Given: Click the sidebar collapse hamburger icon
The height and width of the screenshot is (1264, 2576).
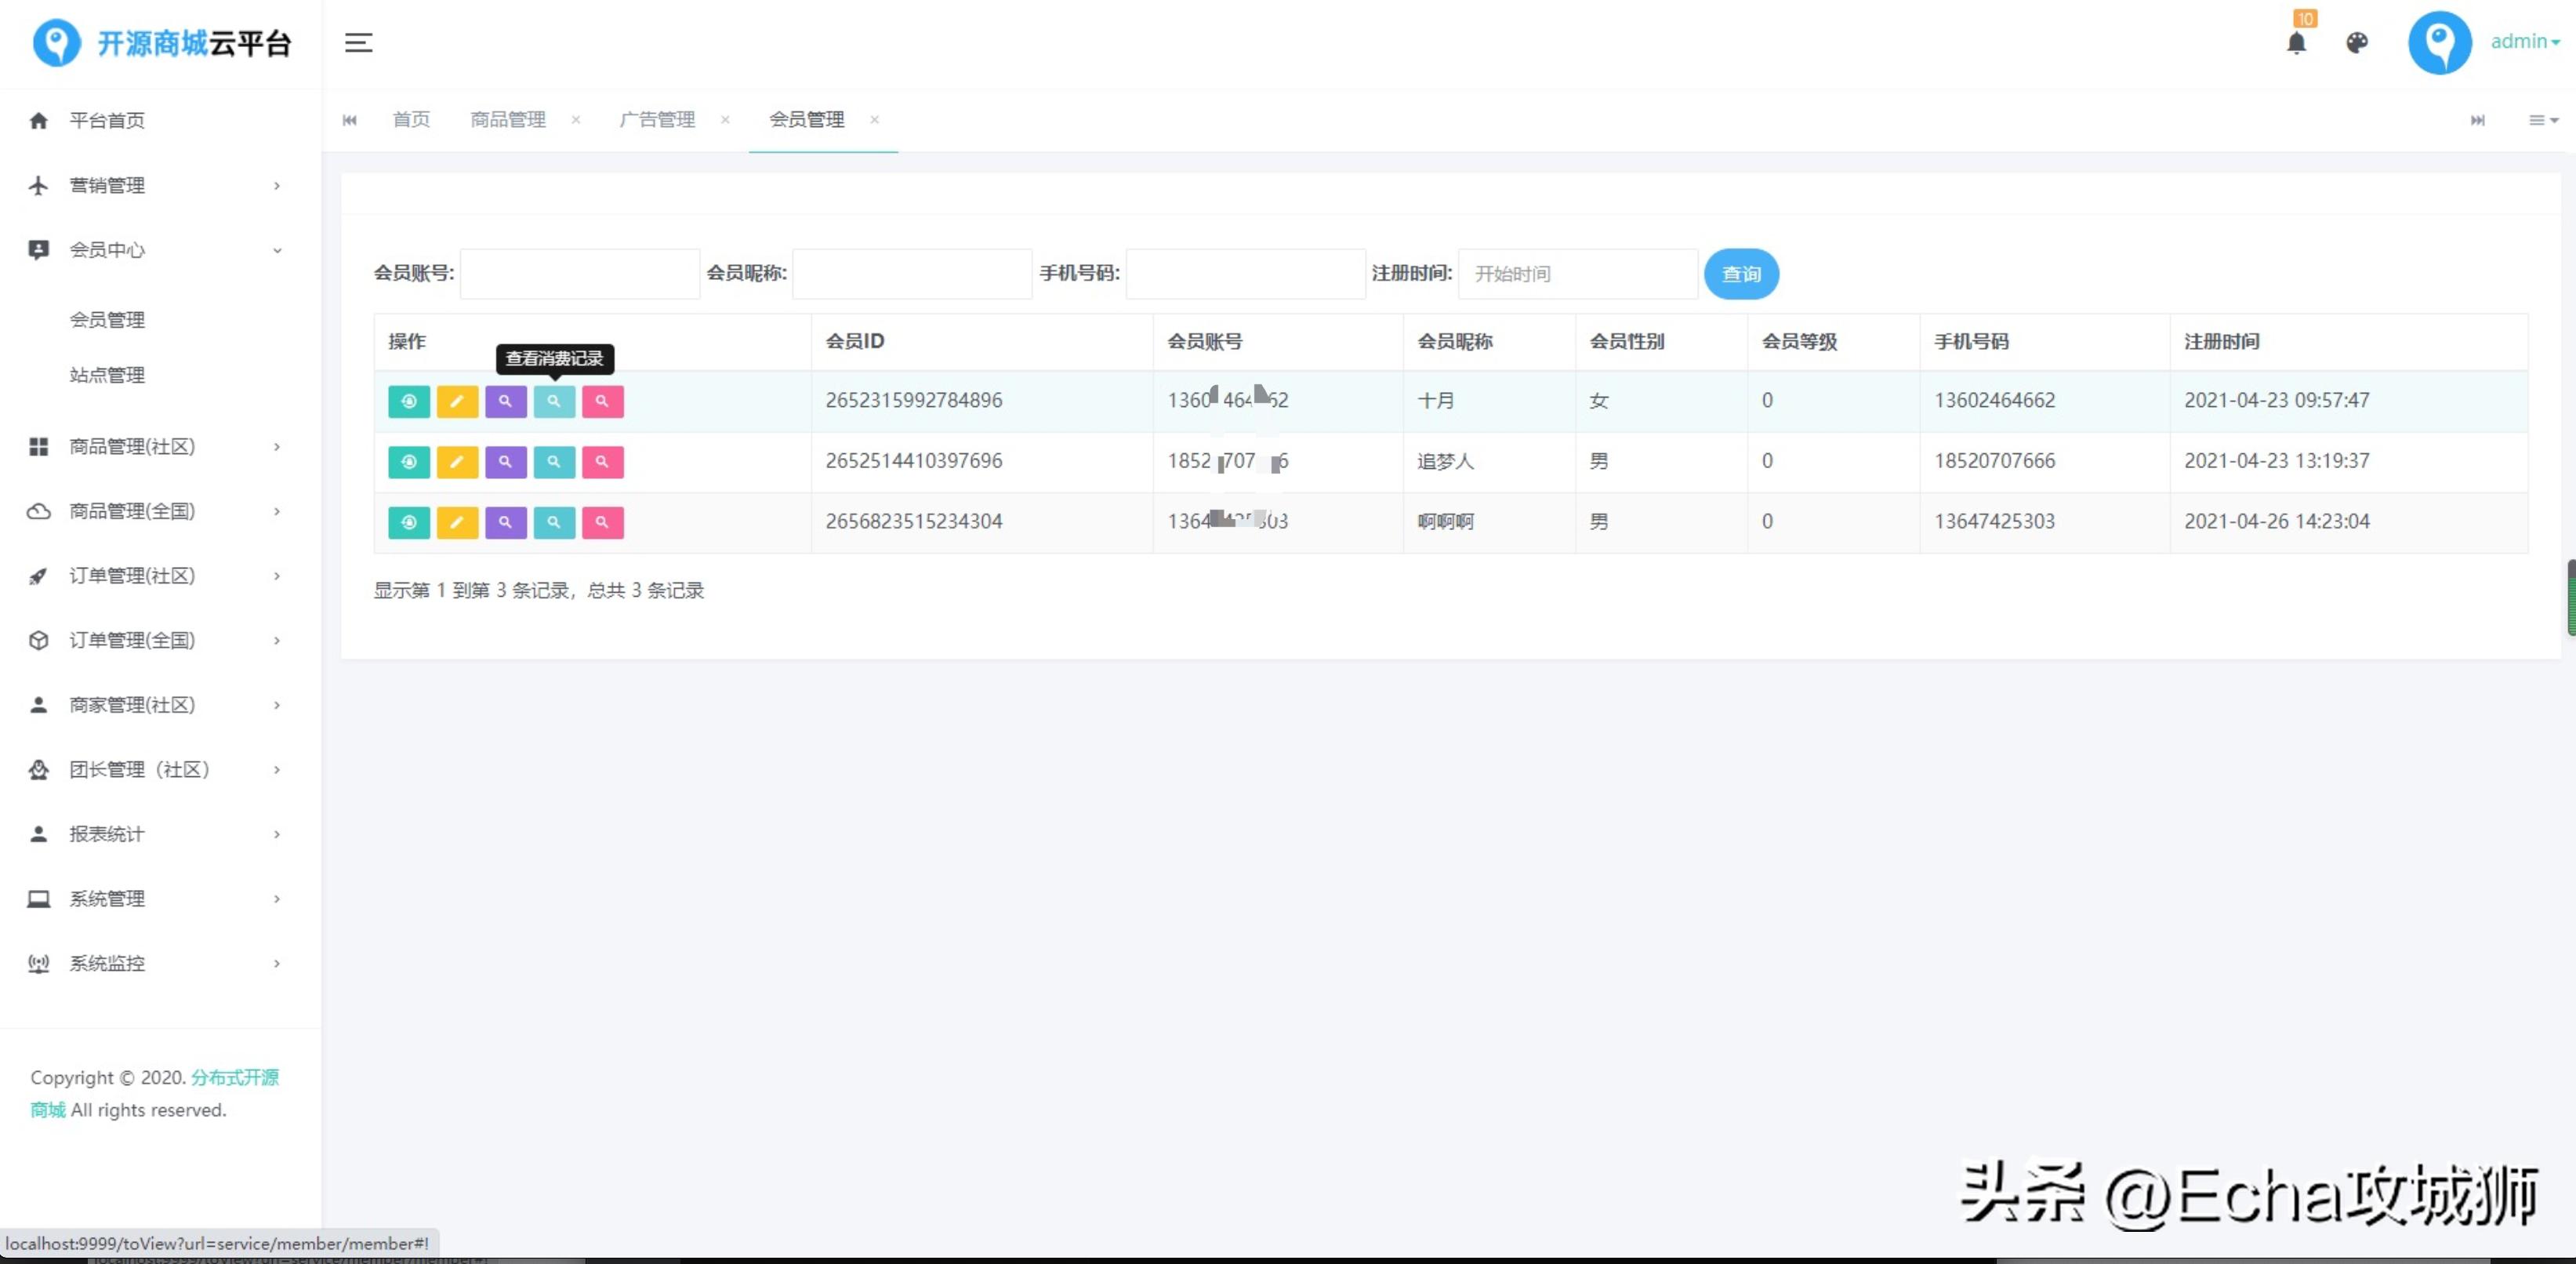Looking at the screenshot, I should point(358,43).
